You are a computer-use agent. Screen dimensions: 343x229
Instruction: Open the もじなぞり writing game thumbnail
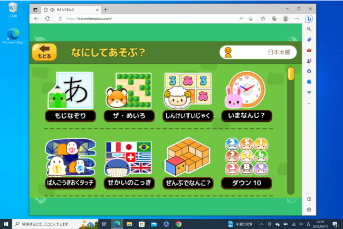click(70, 90)
